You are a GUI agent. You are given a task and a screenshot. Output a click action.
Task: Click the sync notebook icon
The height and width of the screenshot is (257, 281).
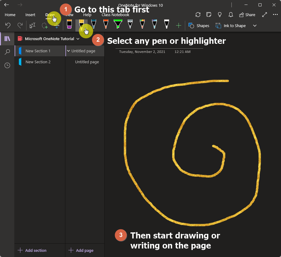[x=198, y=15]
